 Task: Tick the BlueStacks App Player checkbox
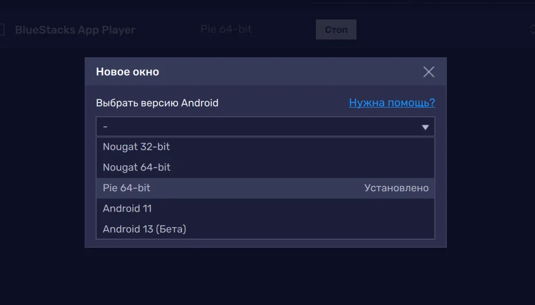click(x=2, y=30)
